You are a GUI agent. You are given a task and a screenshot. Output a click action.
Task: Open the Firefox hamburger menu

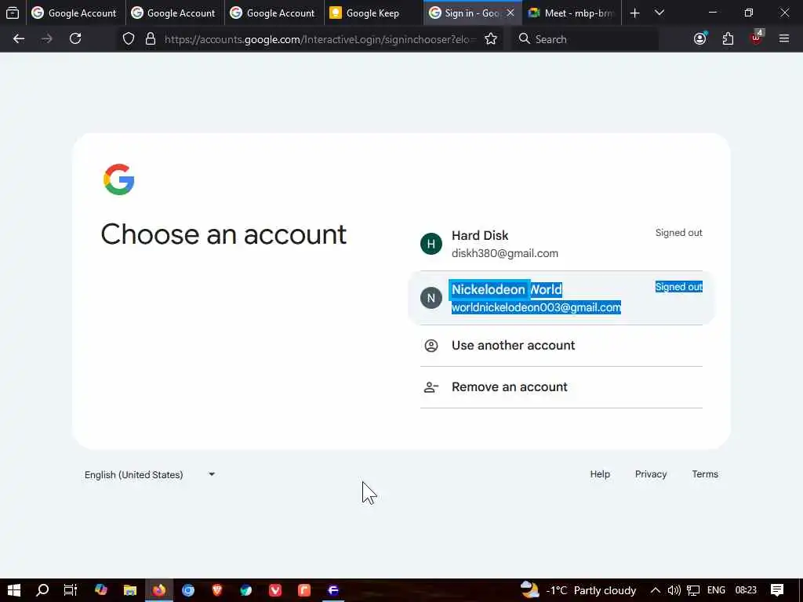pos(784,39)
